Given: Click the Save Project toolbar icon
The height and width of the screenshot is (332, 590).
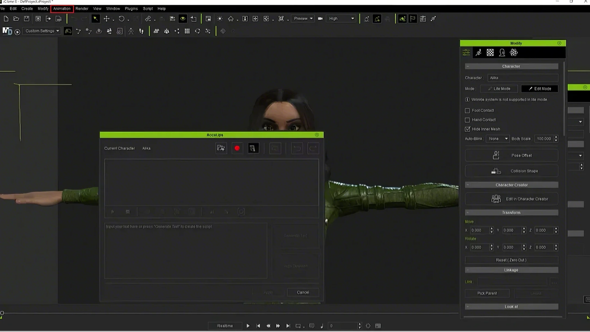Looking at the screenshot, I should pyautogui.click(x=26, y=19).
